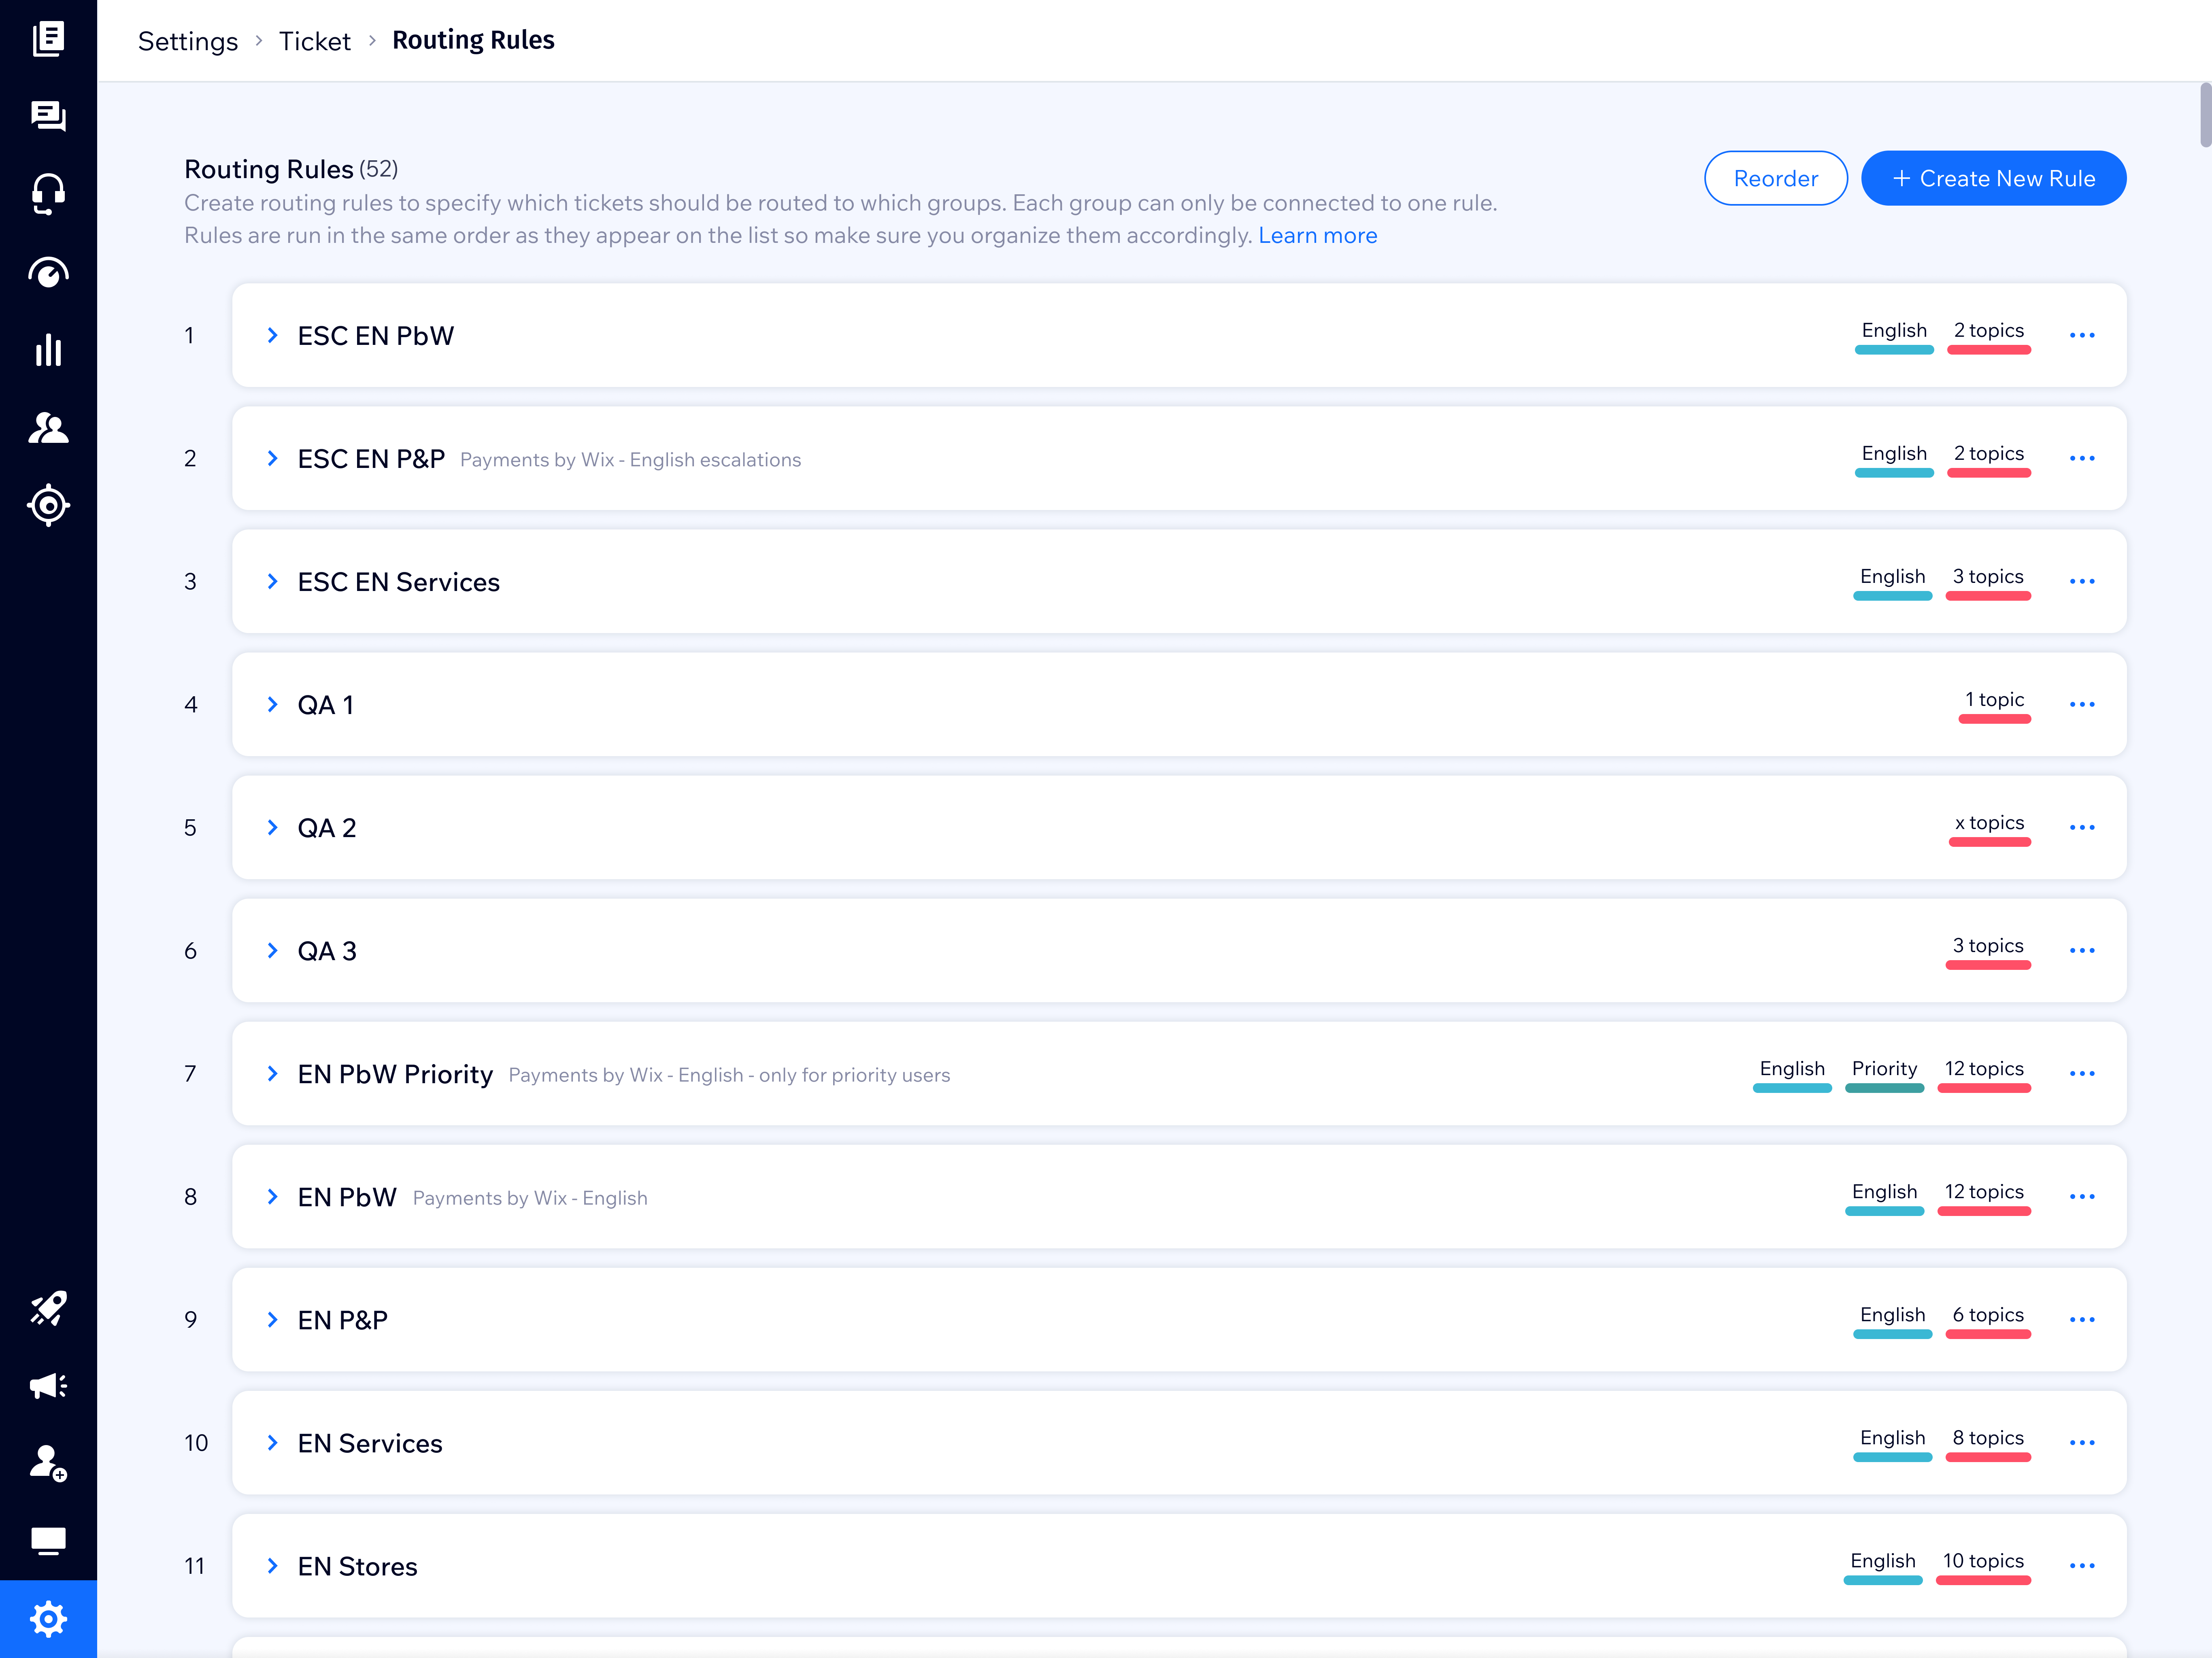
Task: Expand the QA 2 routing rule
Action: [272, 827]
